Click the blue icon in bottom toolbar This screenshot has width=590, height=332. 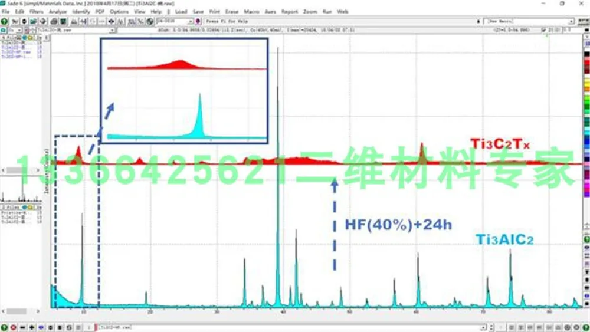41,327
